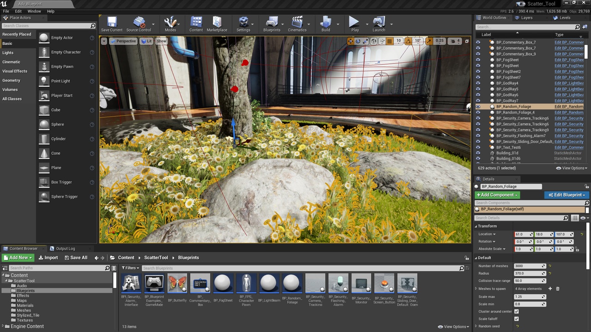Open the Add New dropdown button

18,258
